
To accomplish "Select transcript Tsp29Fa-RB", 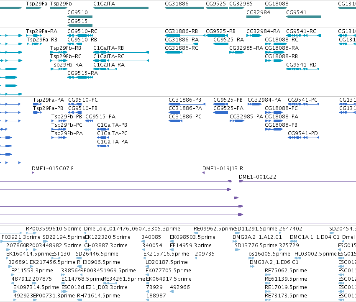I will (34, 44).
